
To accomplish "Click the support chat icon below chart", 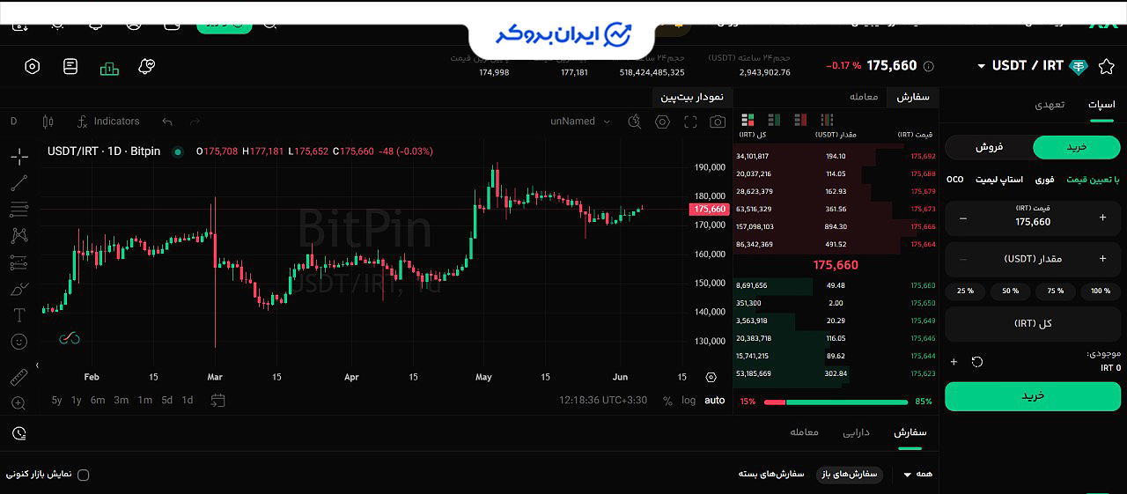I will [19, 433].
